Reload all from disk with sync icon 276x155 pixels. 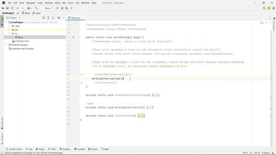click(12, 8)
